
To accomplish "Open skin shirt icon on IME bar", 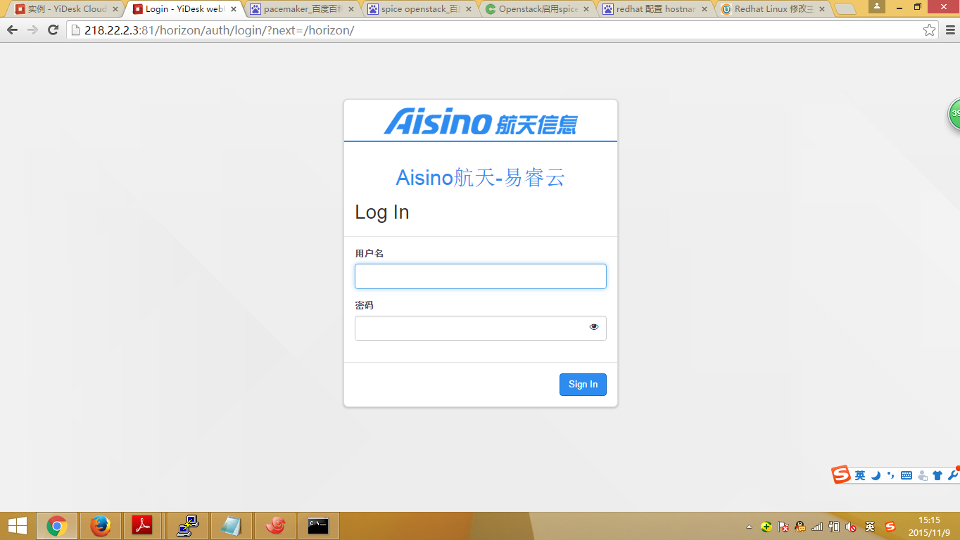I will (x=937, y=475).
